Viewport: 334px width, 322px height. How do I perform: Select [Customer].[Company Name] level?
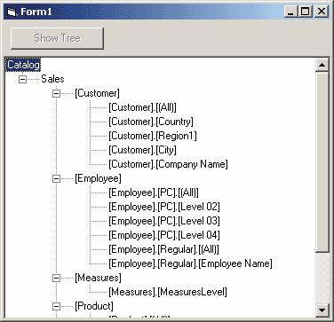coord(168,164)
